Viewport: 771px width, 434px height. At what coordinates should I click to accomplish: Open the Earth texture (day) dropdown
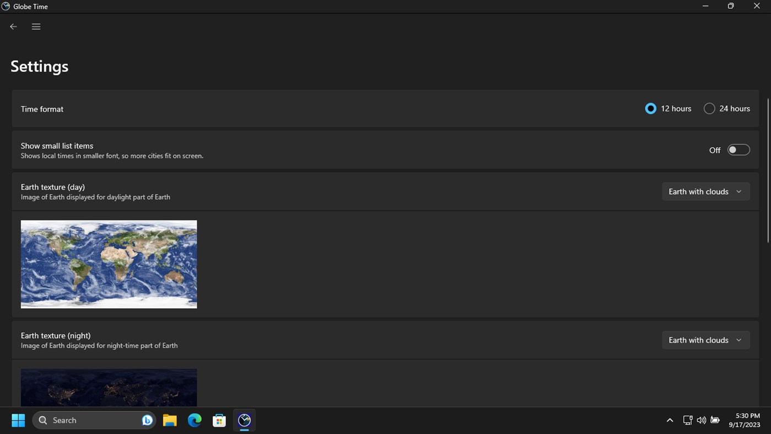click(x=706, y=191)
